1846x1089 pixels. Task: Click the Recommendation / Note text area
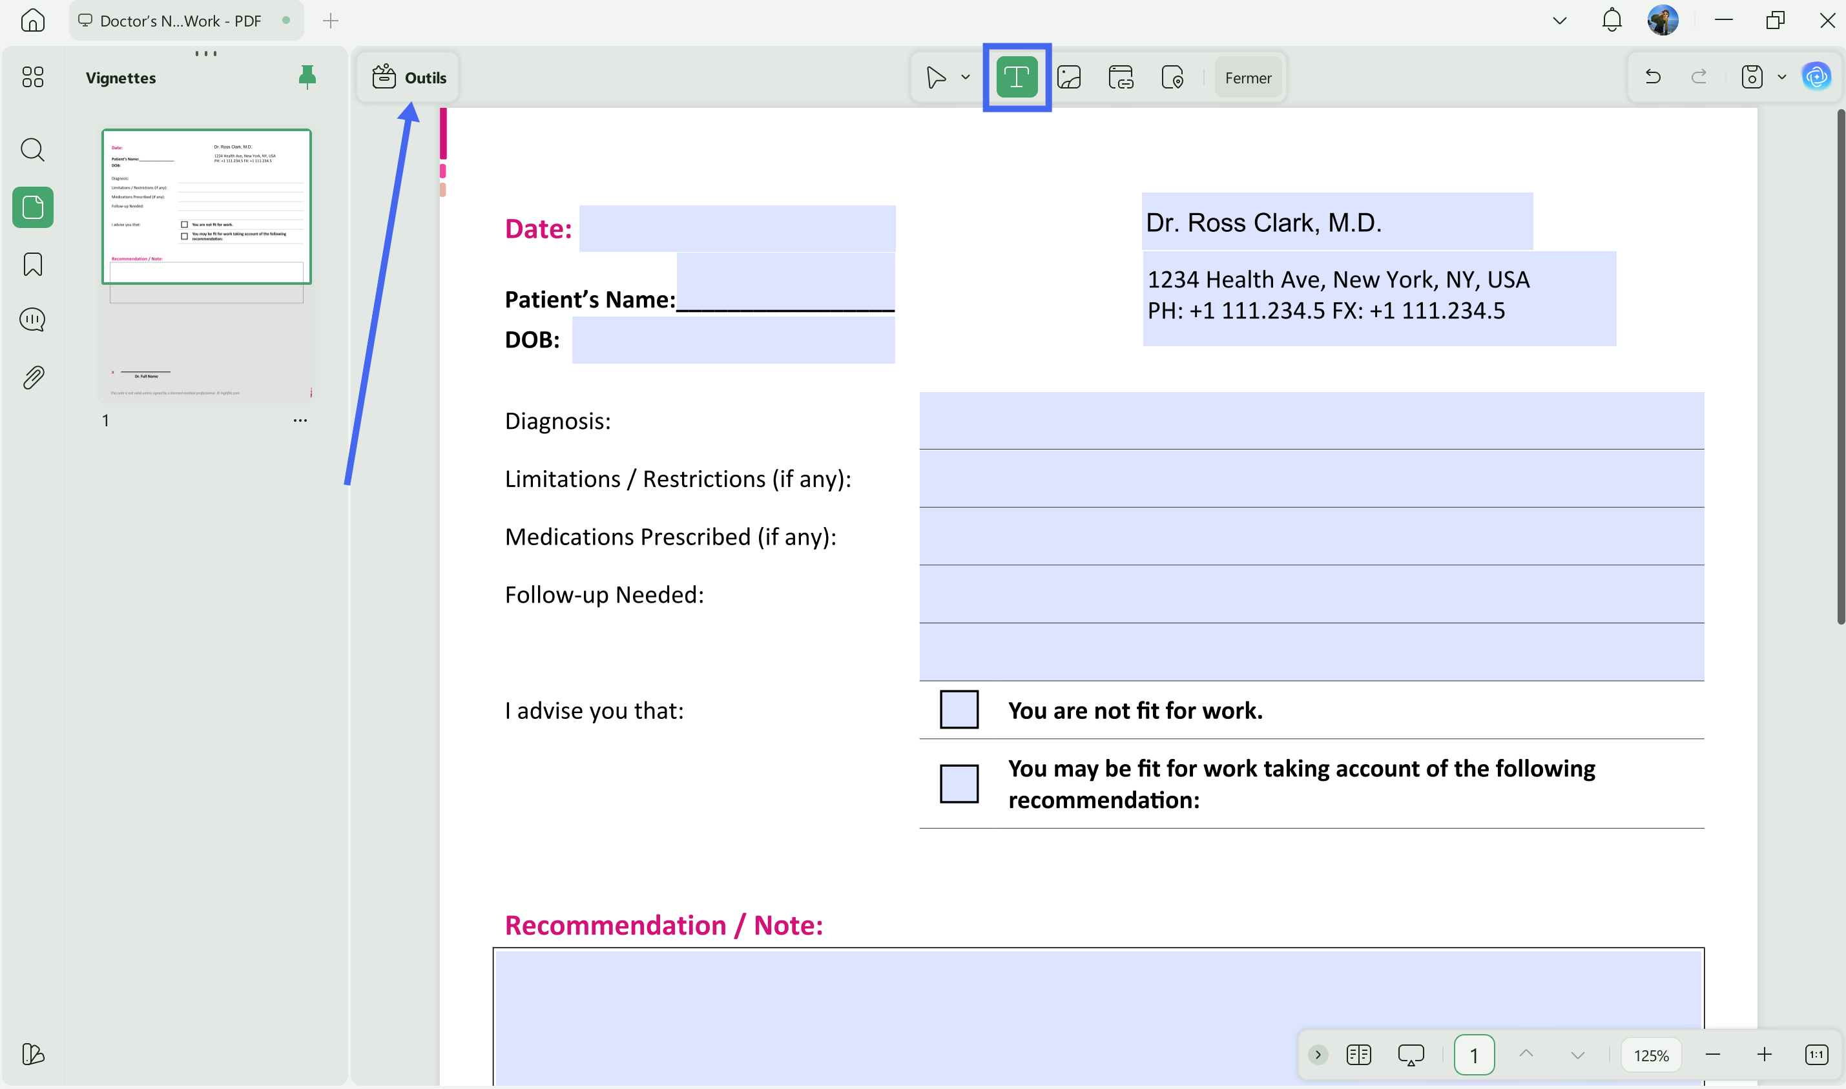tap(1098, 1019)
